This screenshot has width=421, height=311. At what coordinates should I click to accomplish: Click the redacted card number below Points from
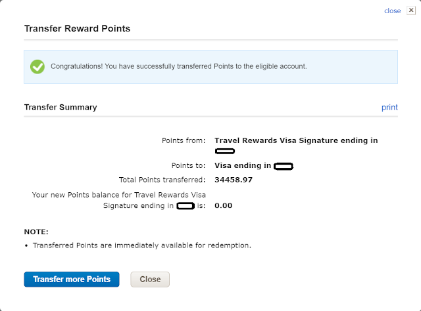tap(225, 152)
